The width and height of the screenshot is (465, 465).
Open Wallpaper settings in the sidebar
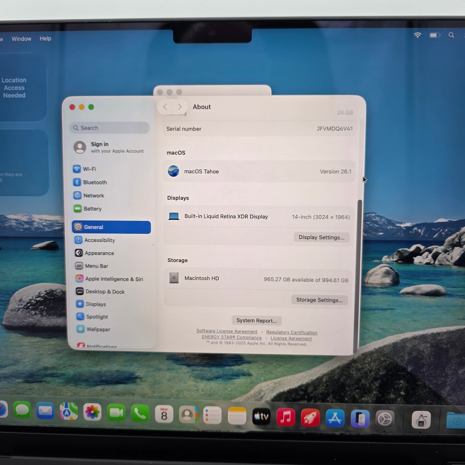tap(98, 329)
